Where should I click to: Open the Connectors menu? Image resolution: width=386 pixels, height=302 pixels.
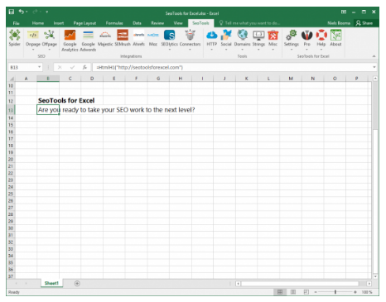point(190,39)
